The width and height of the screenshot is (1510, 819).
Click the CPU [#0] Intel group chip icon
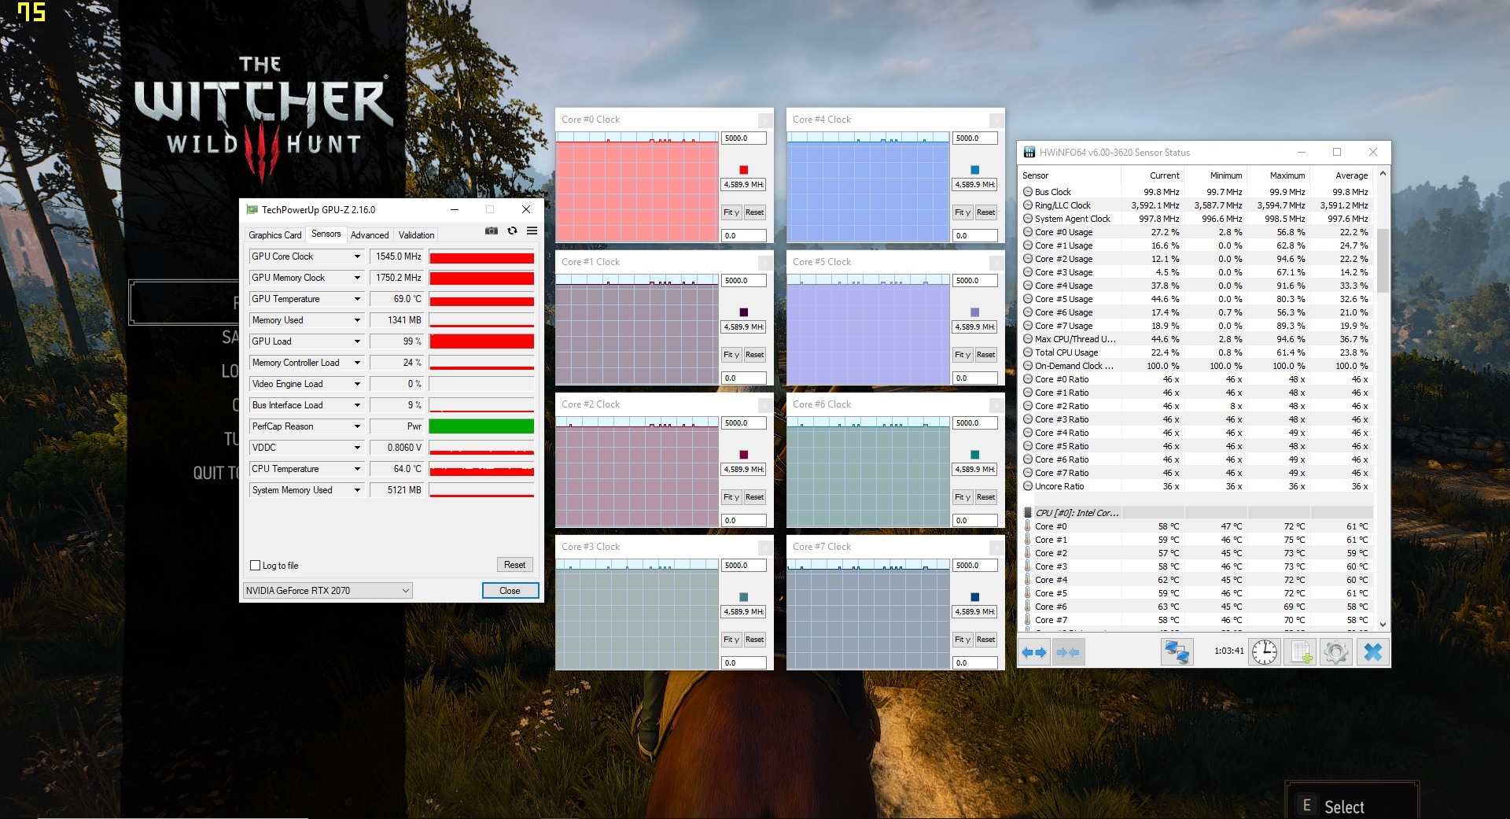1027,513
